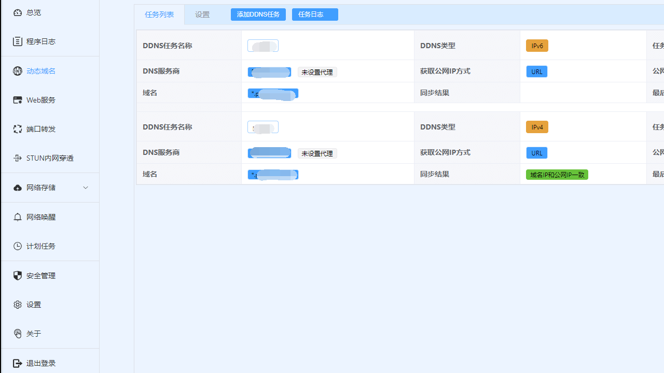Click the 网络唤醒 bell icon
The width and height of the screenshot is (664, 373).
[18, 217]
